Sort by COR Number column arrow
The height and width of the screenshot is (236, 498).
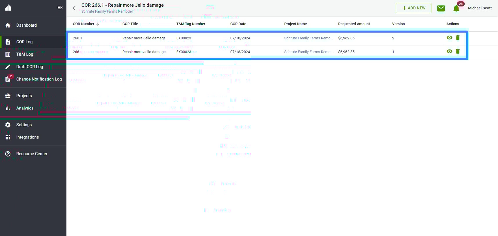click(98, 24)
